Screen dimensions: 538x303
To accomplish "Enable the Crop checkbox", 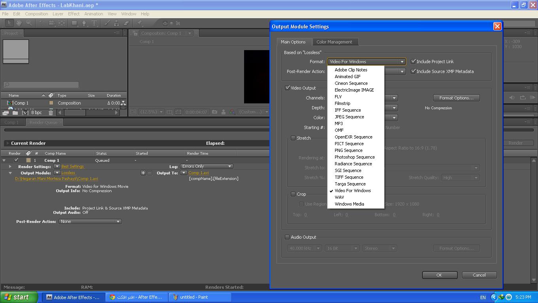I will [x=293, y=194].
